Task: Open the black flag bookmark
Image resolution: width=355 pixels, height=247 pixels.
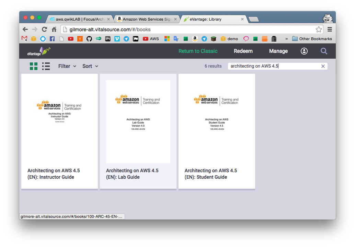Action: point(136,39)
